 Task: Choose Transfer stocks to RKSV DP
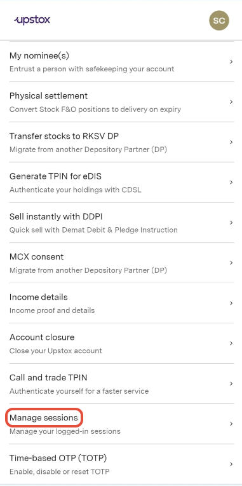(x=121, y=142)
